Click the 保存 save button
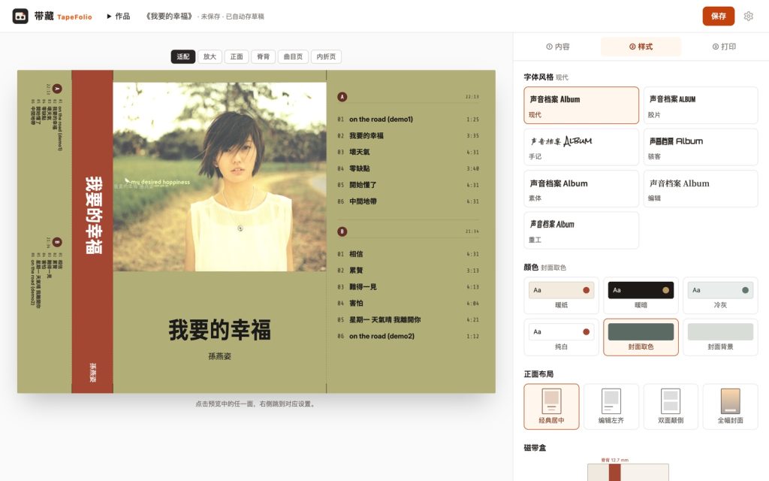The width and height of the screenshot is (769, 481). [x=719, y=17]
